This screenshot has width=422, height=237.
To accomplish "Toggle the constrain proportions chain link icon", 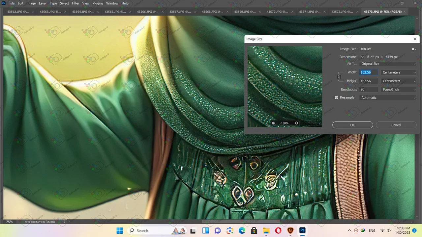I will [339, 77].
